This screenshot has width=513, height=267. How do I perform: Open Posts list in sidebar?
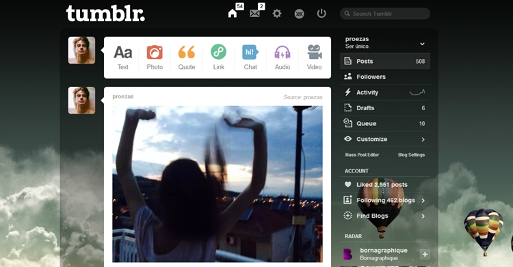click(384, 61)
